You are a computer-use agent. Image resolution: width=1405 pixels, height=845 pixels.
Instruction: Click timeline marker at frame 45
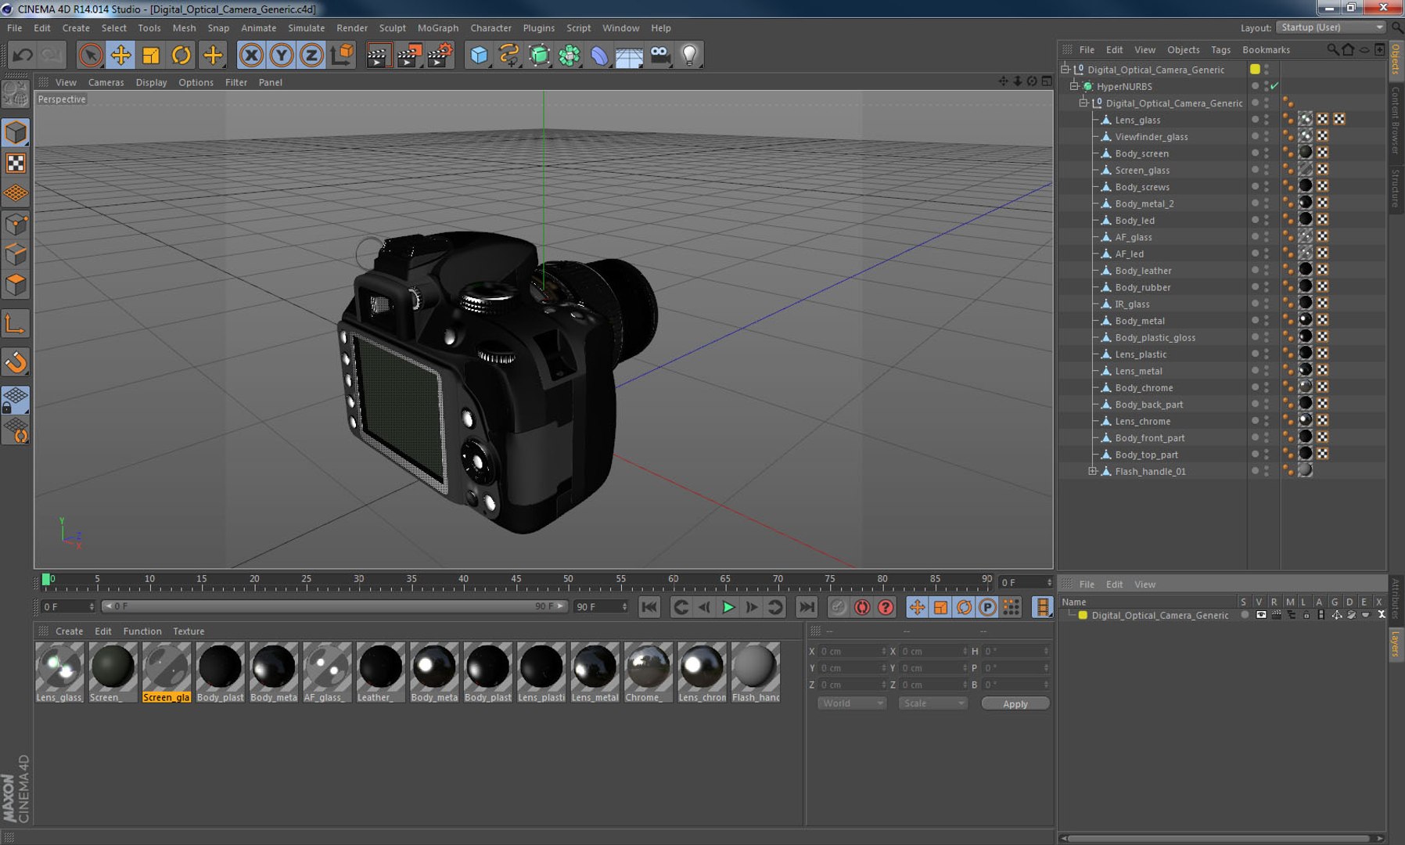[516, 581]
